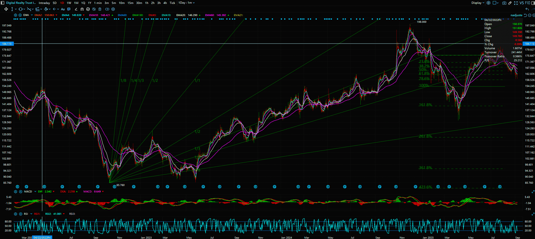
Task: Click the VS compare button
Action: [522, 3]
